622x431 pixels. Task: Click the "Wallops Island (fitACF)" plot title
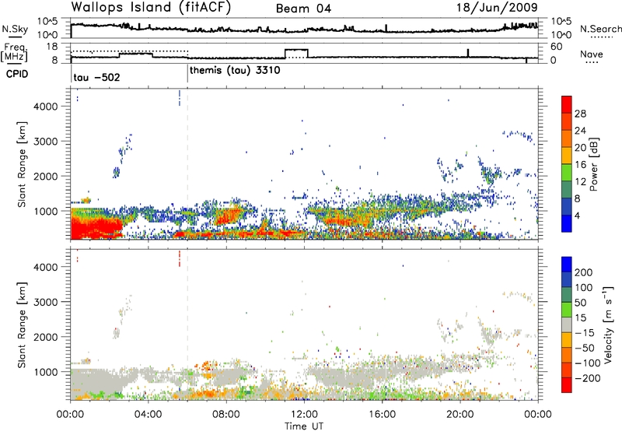pyautogui.click(x=151, y=7)
